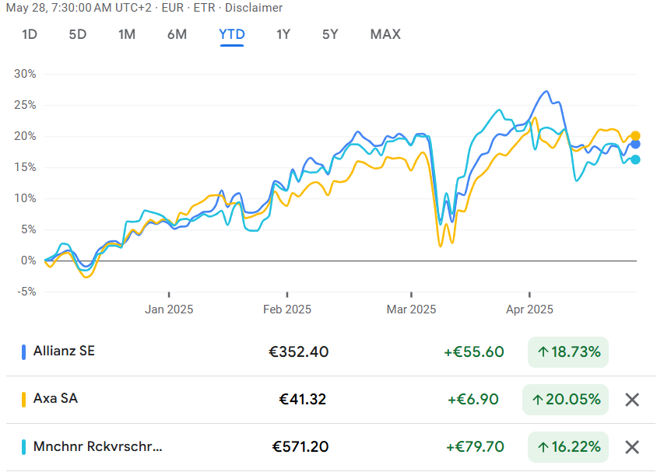
Task: Remove Axa SA from the comparison
Action: pyautogui.click(x=632, y=400)
